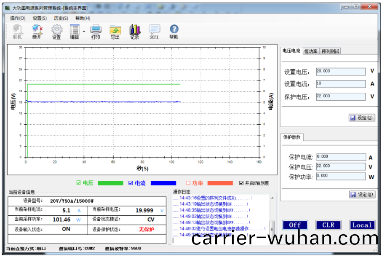Click the 导出 (export) folder icon
This screenshot has height=257, width=382.
pyautogui.click(x=115, y=30)
